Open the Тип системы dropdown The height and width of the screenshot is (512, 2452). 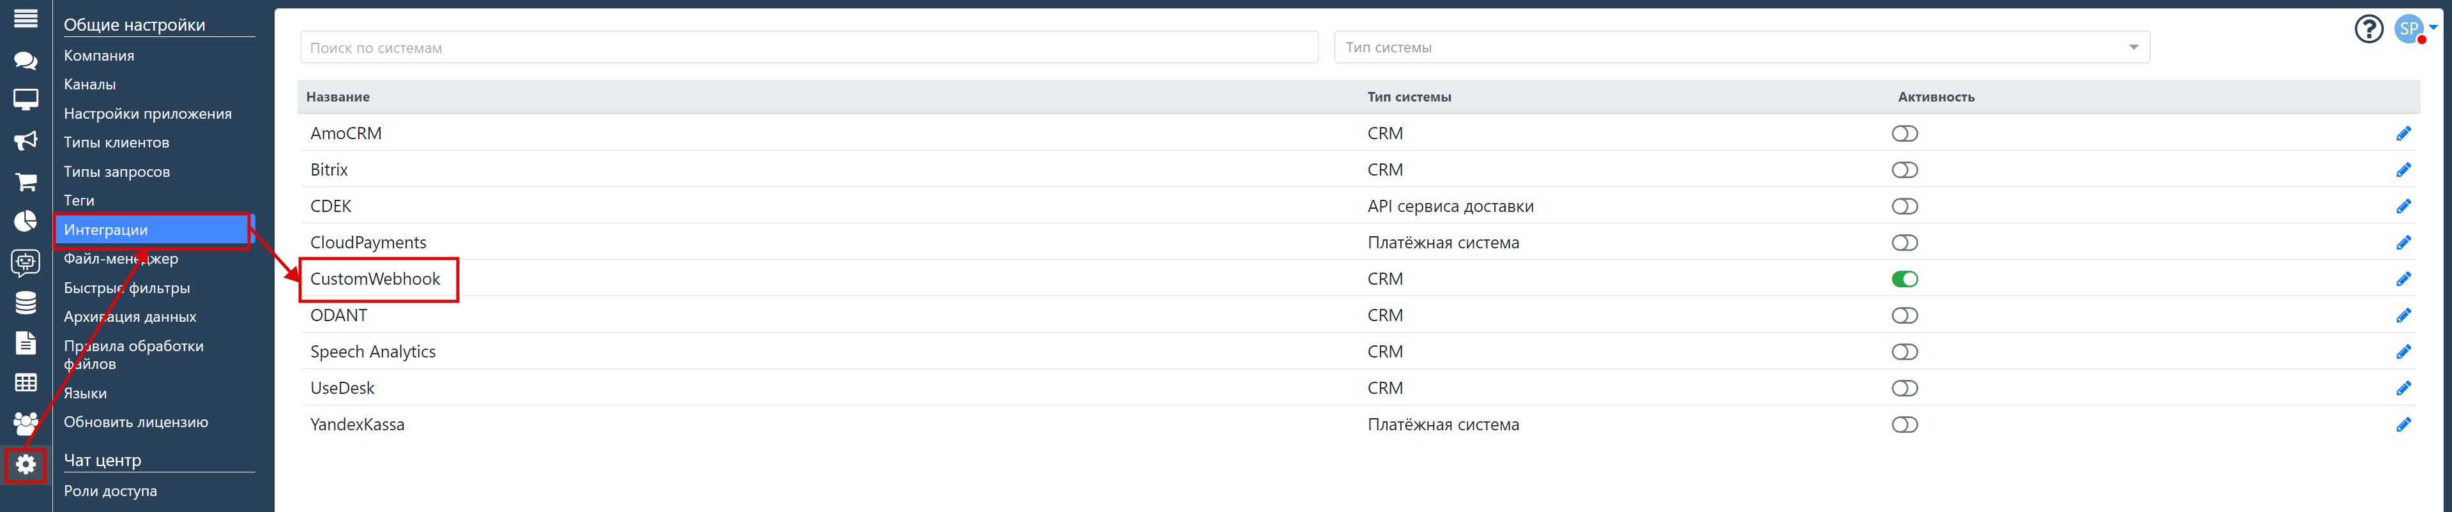pos(1742,48)
